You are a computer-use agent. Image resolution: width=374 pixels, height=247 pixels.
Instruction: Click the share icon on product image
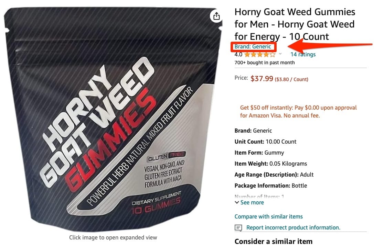pos(216,16)
